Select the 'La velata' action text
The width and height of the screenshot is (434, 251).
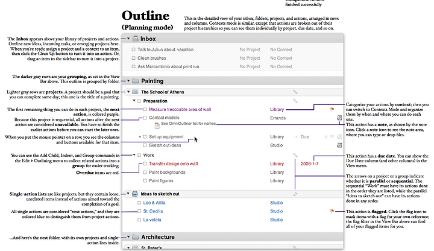pyautogui.click(x=152, y=220)
